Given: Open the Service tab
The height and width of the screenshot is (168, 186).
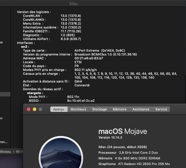Looking at the screenshot, I should point(161,109).
